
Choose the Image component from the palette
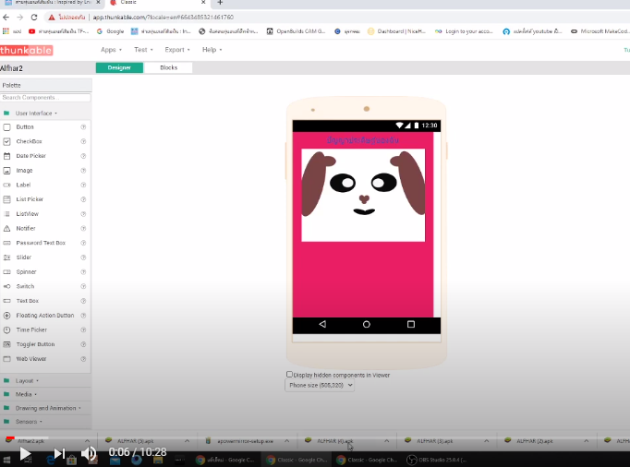24,171
